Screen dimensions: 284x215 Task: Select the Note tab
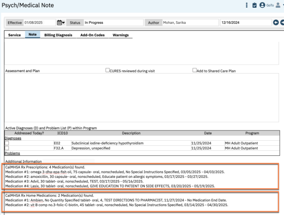(x=33, y=35)
